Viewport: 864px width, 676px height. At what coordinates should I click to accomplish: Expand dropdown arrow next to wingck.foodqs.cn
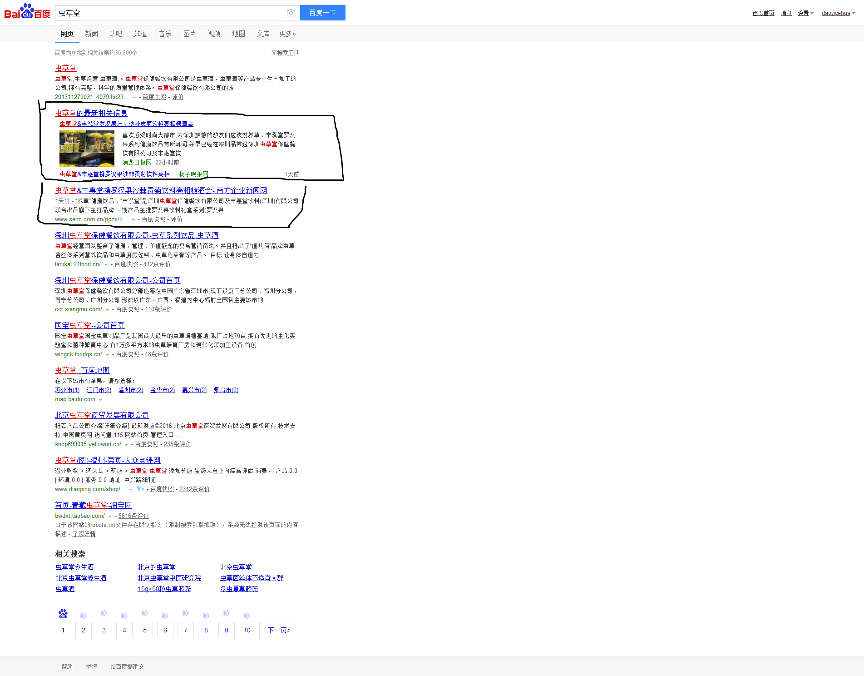pos(107,355)
